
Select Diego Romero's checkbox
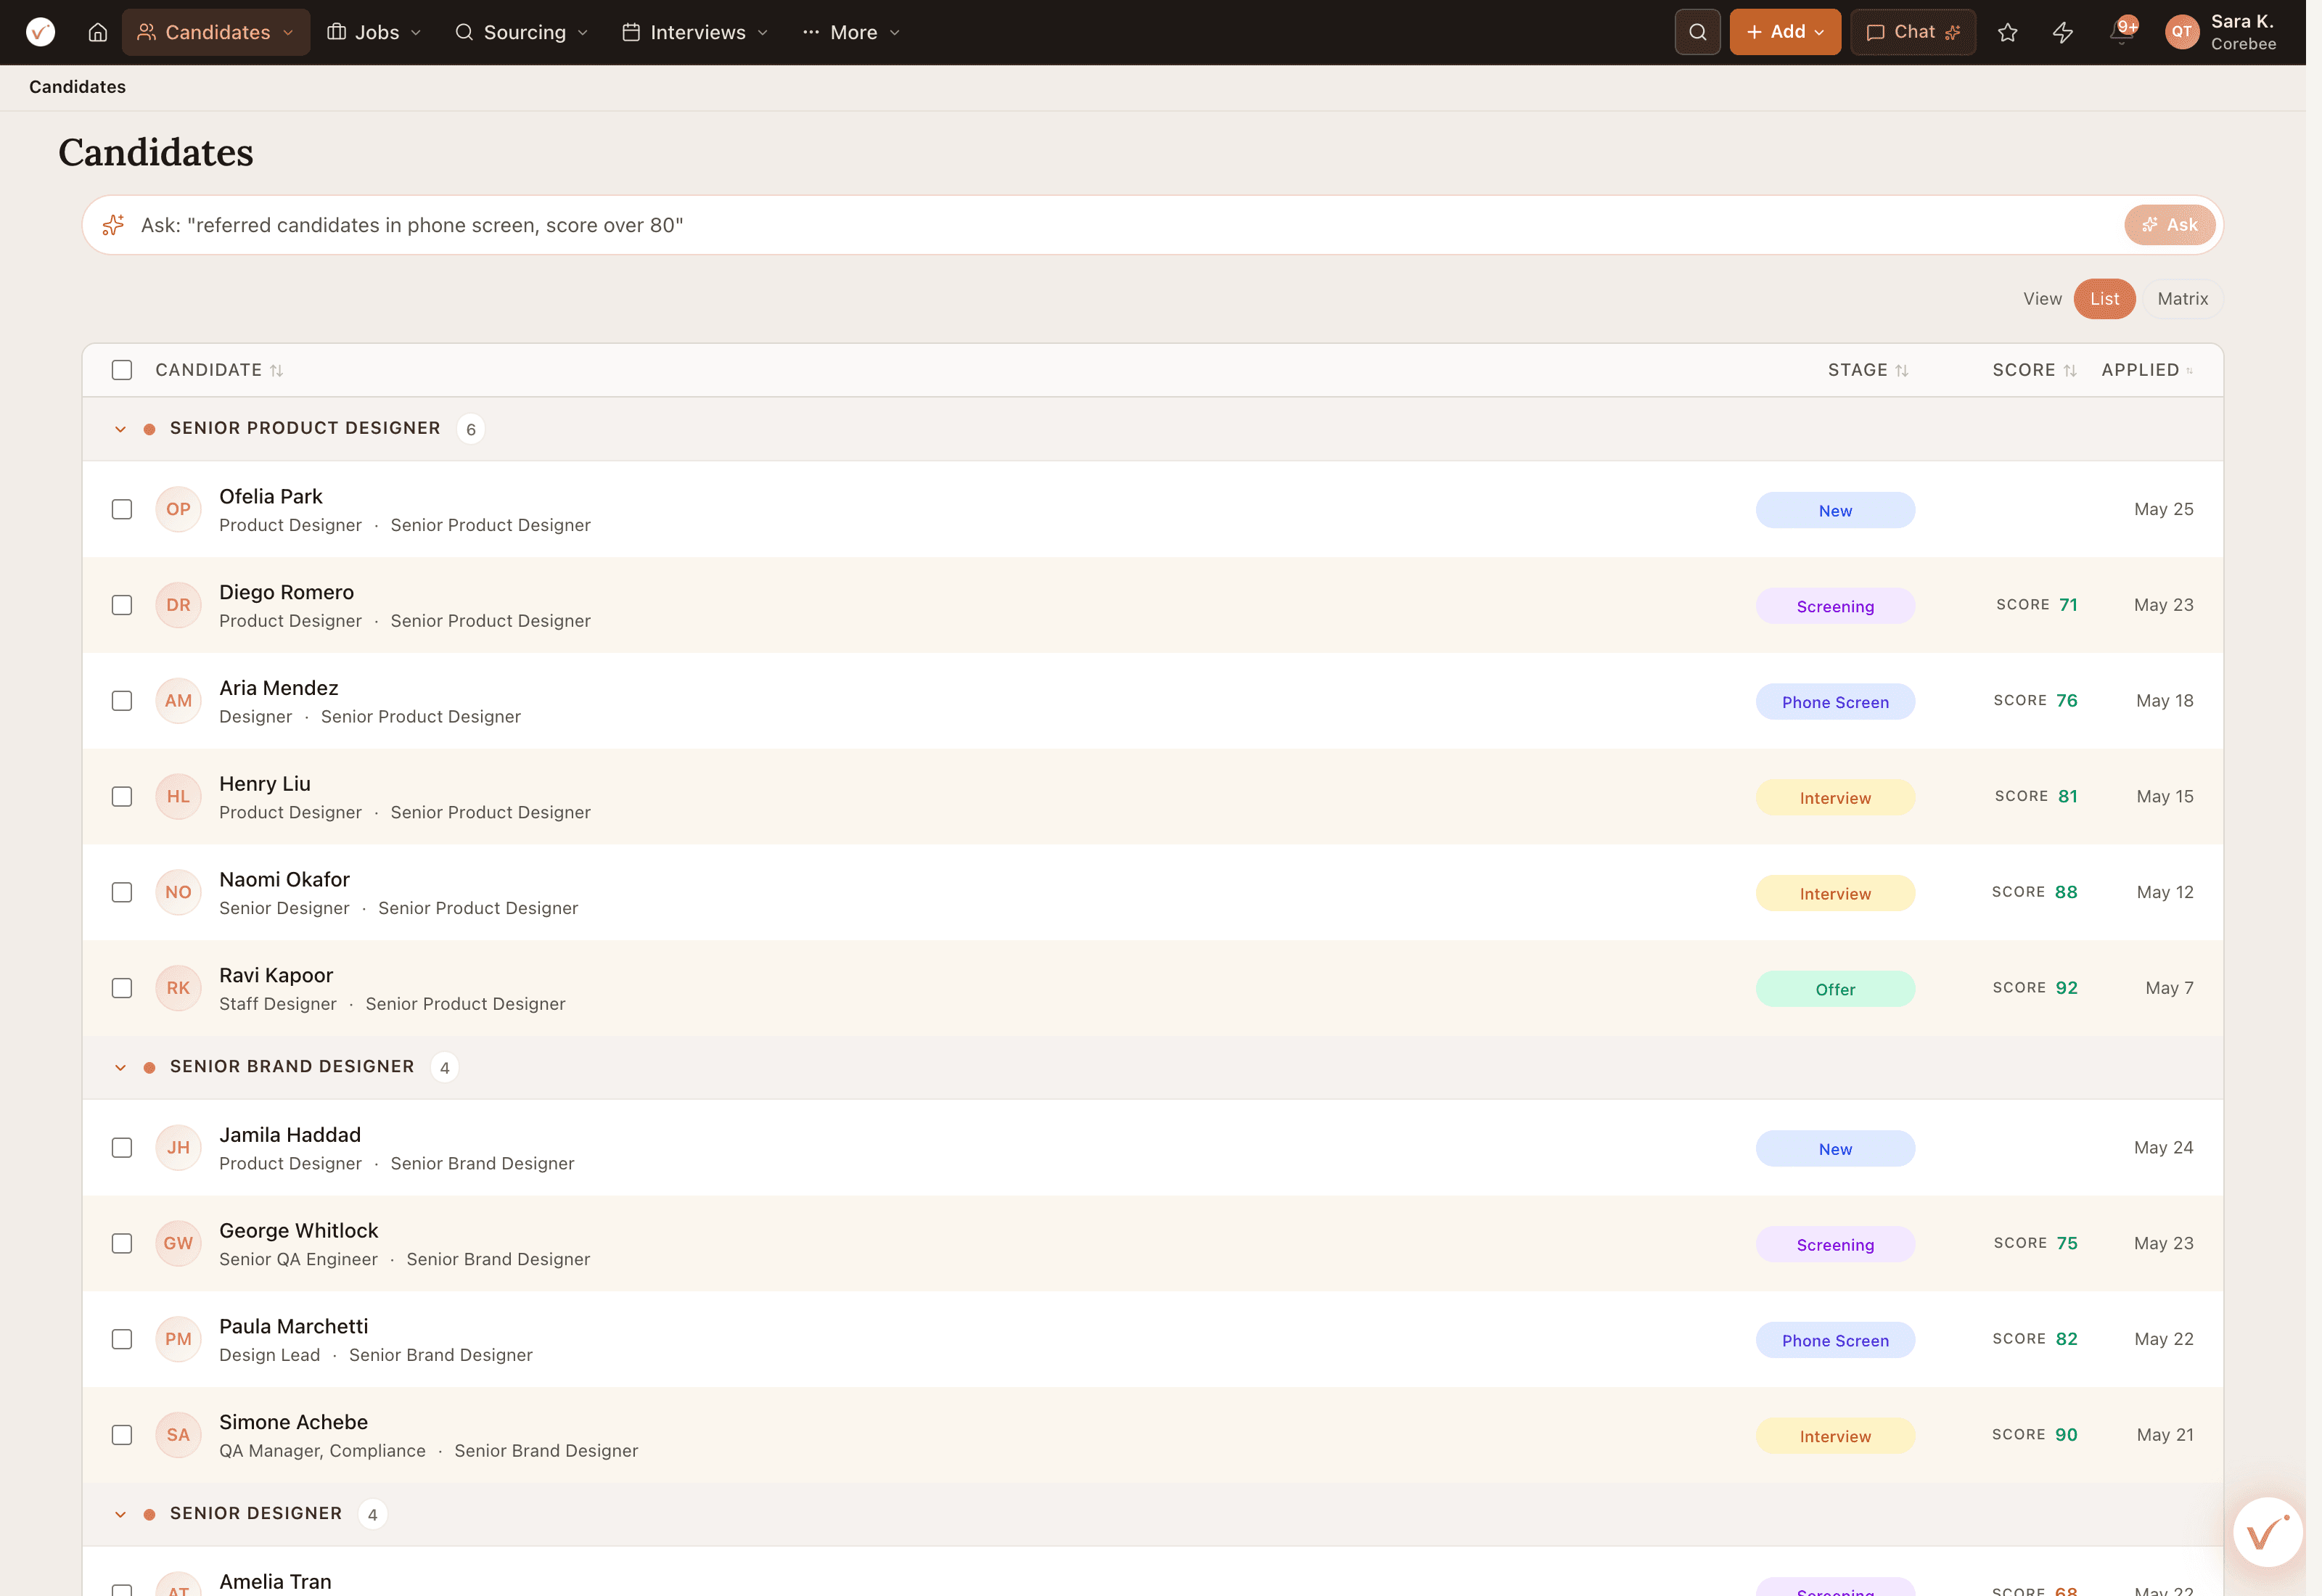(x=122, y=605)
